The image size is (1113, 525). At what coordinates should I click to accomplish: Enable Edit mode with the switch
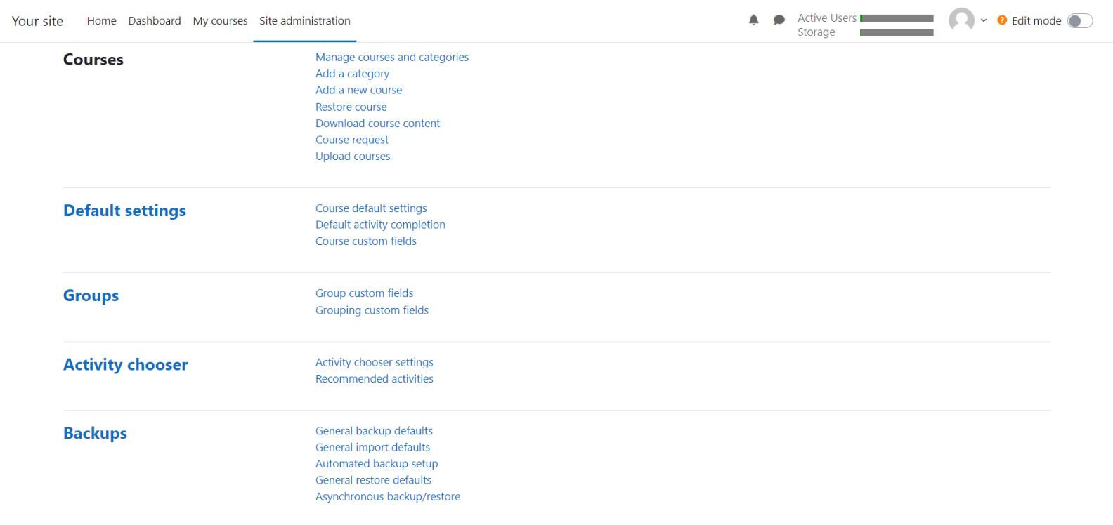point(1080,21)
